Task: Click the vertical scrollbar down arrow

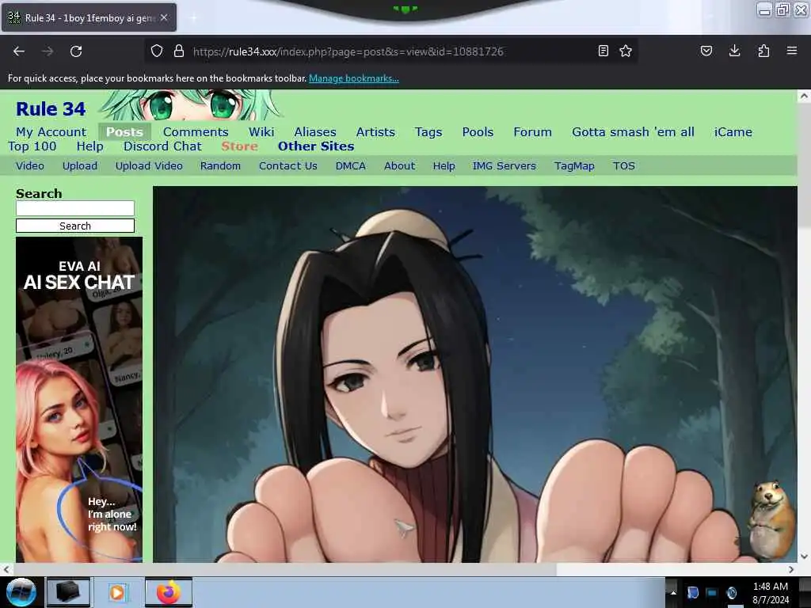Action: click(804, 557)
